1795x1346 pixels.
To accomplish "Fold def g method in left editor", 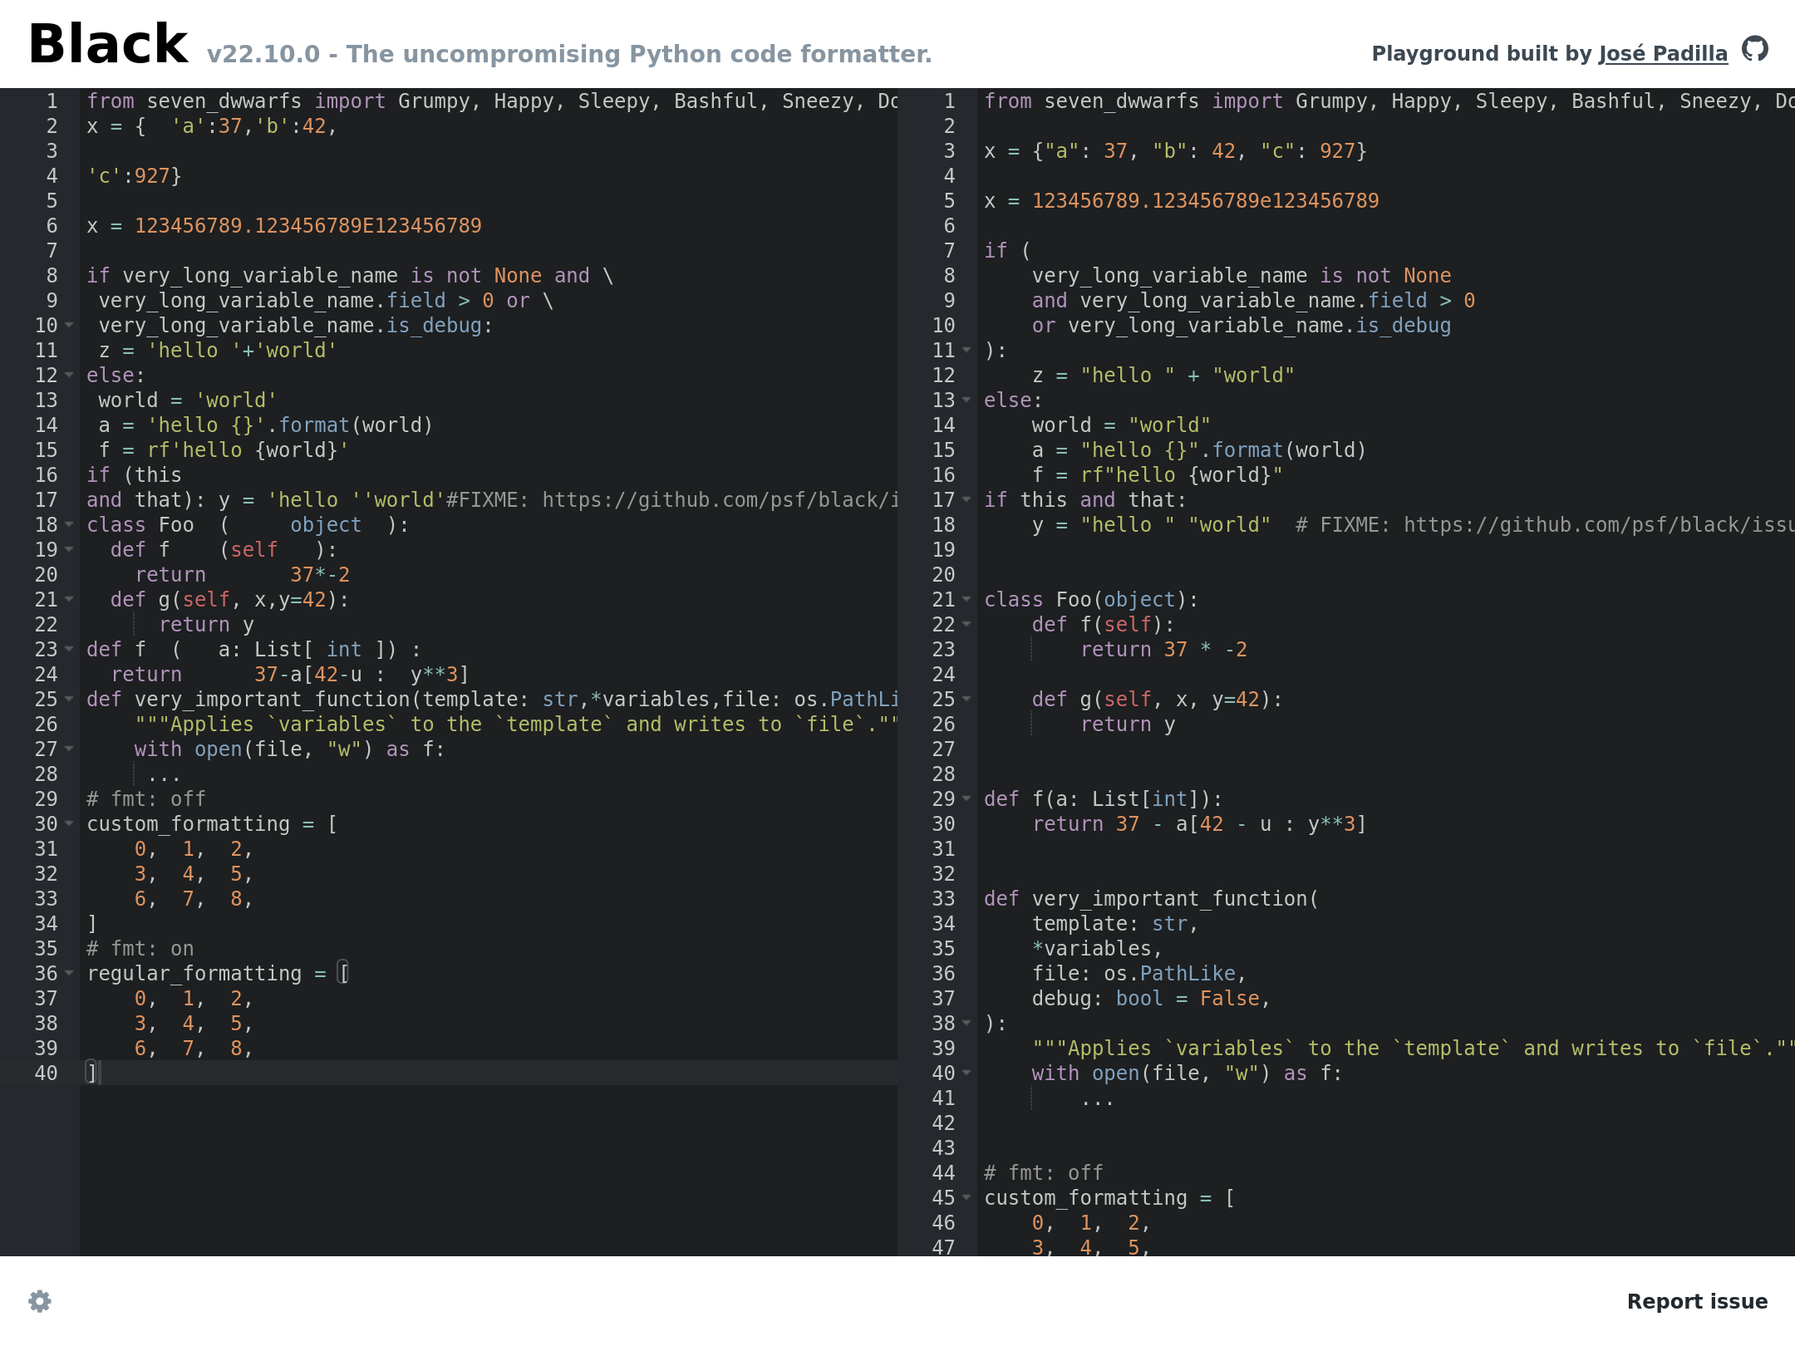I will [69, 600].
